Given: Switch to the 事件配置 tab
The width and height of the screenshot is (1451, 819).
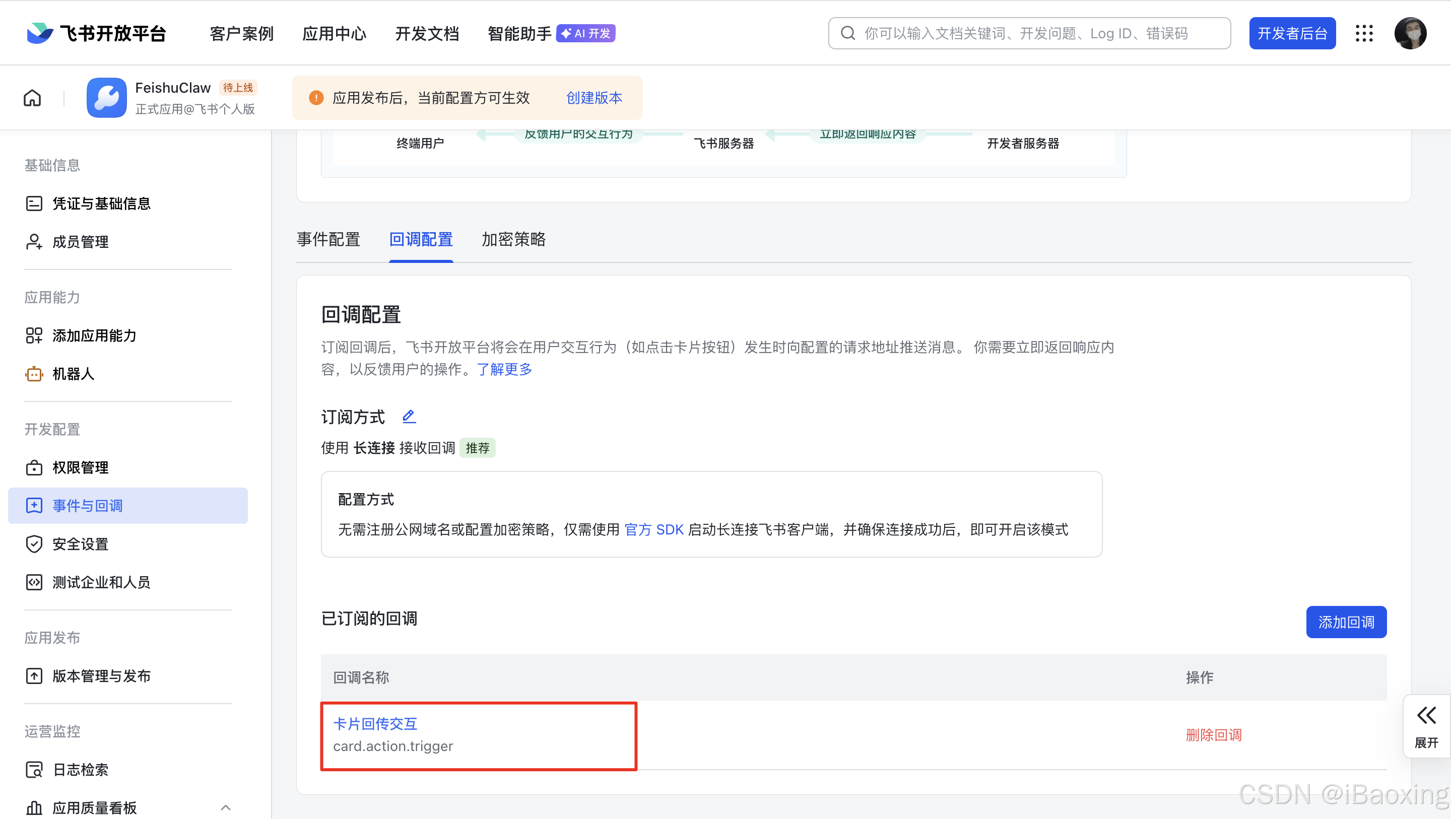Looking at the screenshot, I should pos(328,239).
